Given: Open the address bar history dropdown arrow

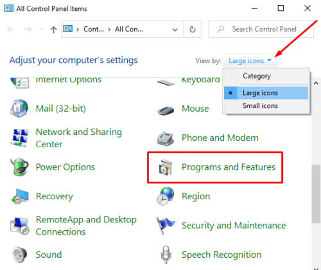Looking at the screenshot, I should click(x=175, y=30).
